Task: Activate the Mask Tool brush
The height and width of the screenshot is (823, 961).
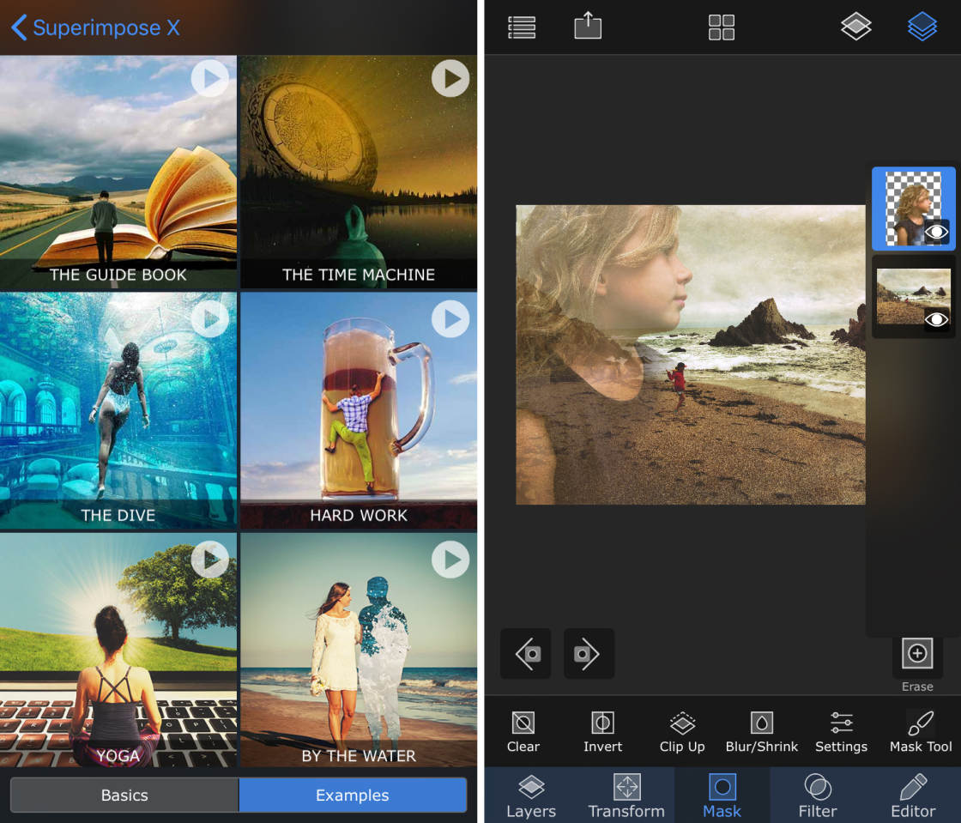Action: [x=920, y=730]
